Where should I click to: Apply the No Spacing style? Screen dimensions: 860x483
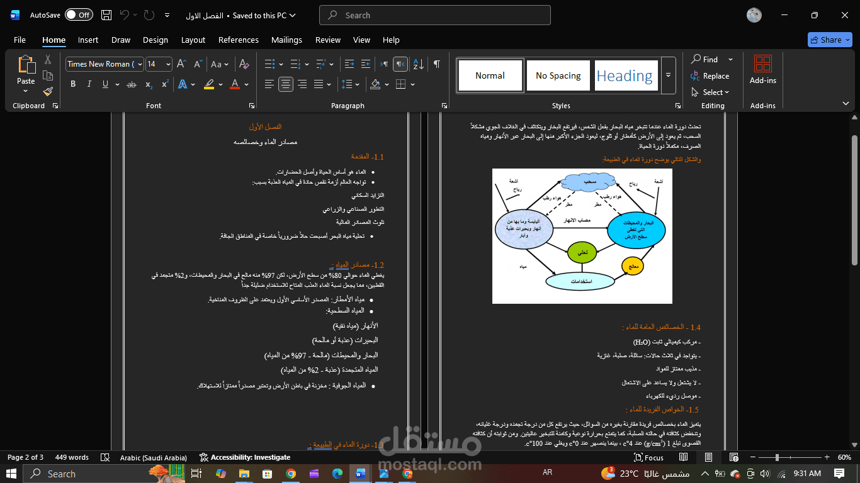558,75
